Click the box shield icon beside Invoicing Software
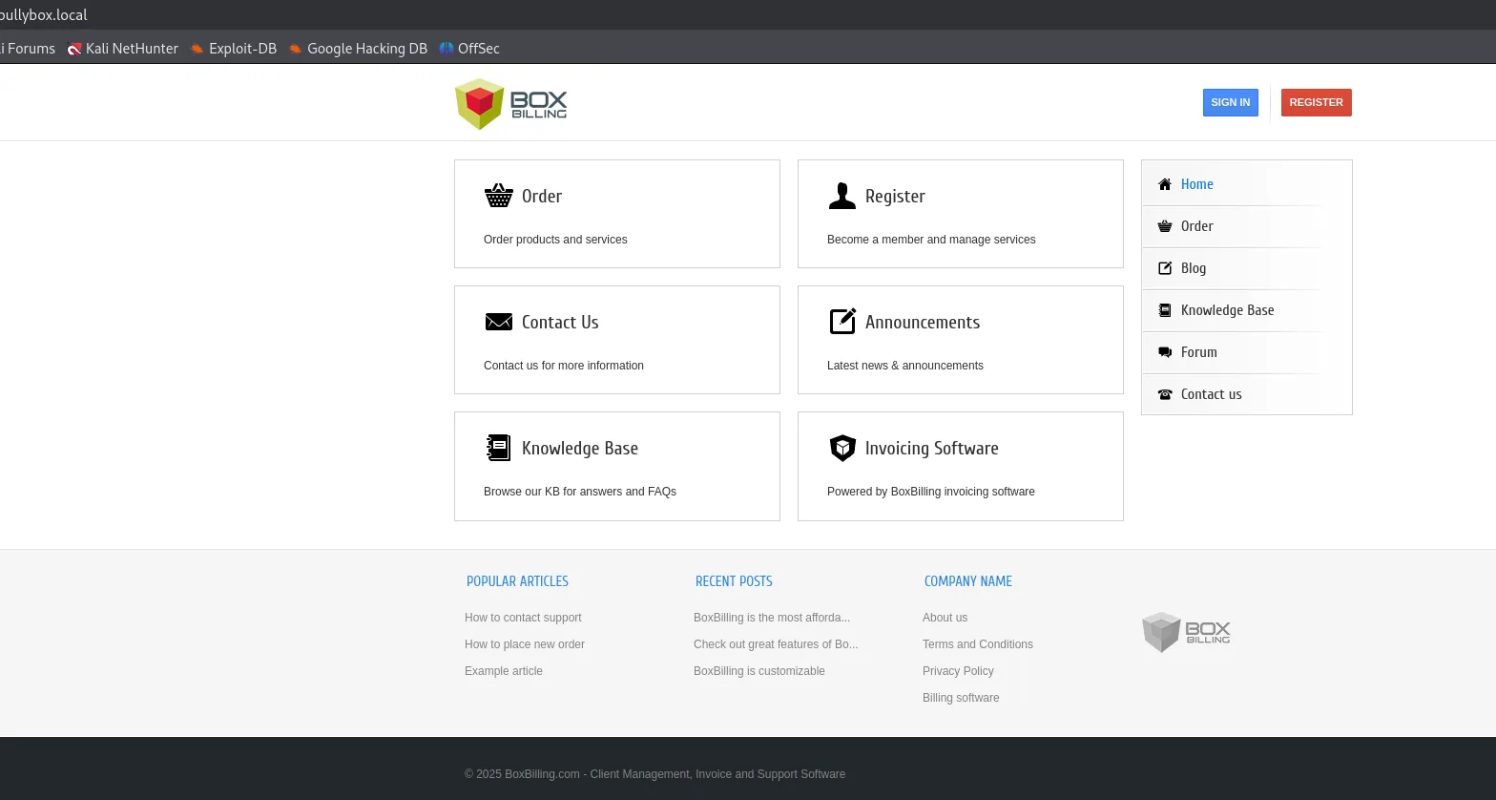Image resolution: width=1496 pixels, height=800 pixels. [x=841, y=448]
